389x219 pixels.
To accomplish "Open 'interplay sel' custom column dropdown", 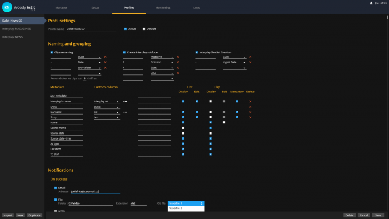I will click(107, 101).
